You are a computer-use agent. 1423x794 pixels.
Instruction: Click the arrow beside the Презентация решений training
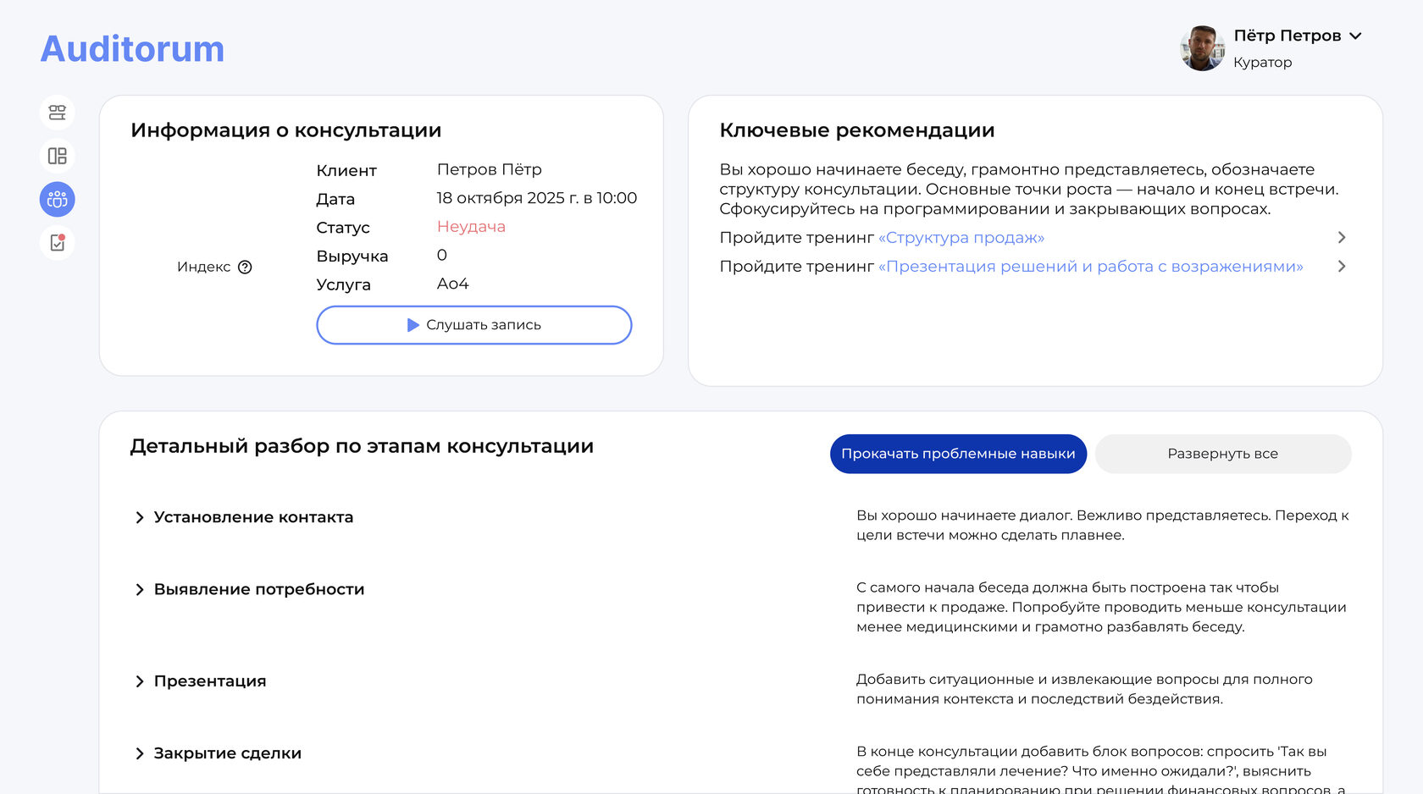pyautogui.click(x=1341, y=267)
